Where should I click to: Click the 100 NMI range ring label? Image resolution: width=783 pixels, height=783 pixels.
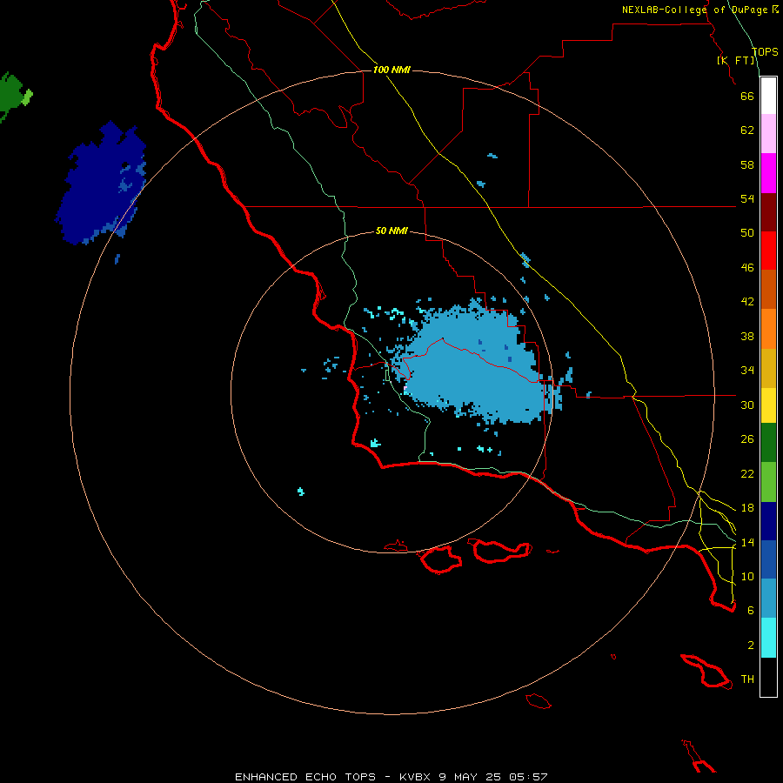(391, 70)
